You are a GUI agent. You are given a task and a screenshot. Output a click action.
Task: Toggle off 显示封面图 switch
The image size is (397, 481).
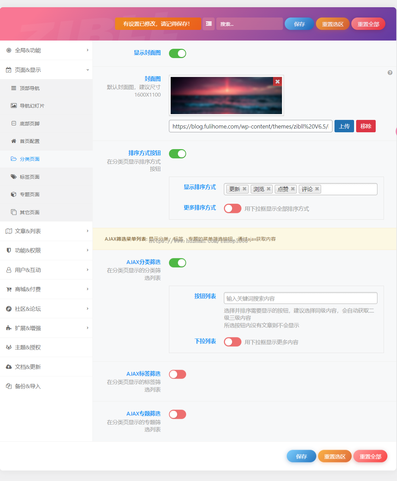coord(178,53)
